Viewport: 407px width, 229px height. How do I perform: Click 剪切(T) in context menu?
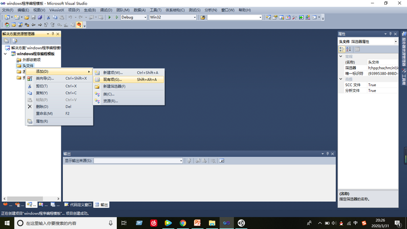point(59,86)
